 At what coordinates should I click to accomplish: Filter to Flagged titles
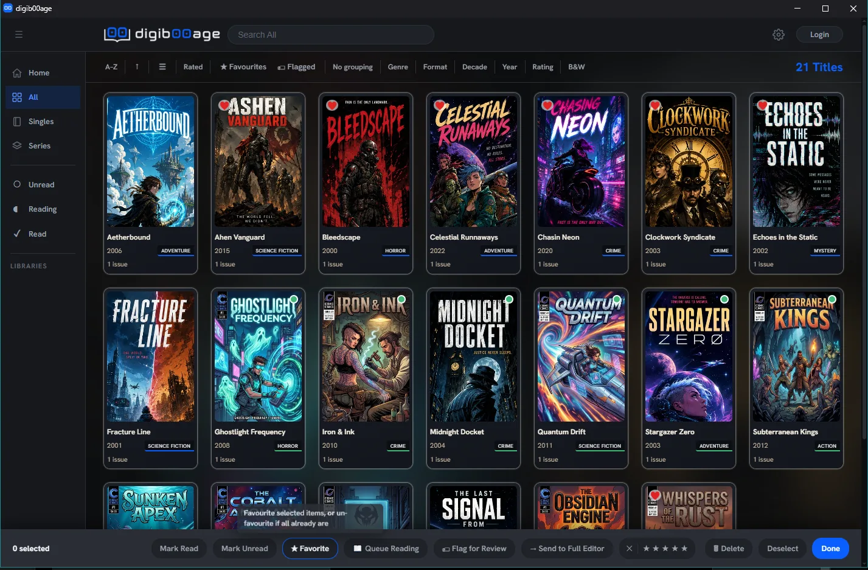(x=296, y=67)
